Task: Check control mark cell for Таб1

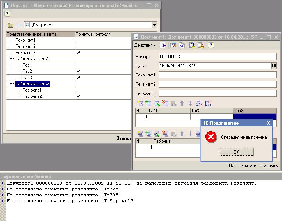Action: [x=103, y=65]
